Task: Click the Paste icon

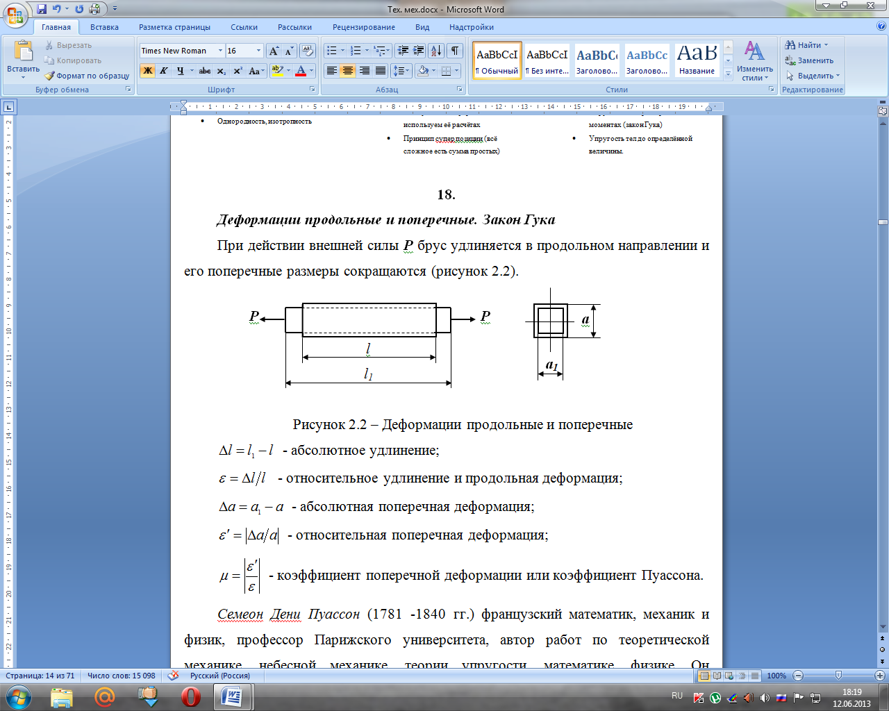Action: (x=23, y=51)
